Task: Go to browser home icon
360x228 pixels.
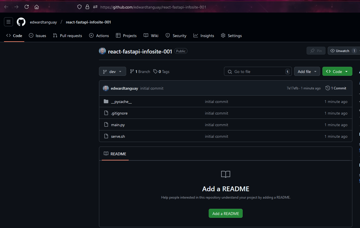Action: pyautogui.click(x=36, y=7)
